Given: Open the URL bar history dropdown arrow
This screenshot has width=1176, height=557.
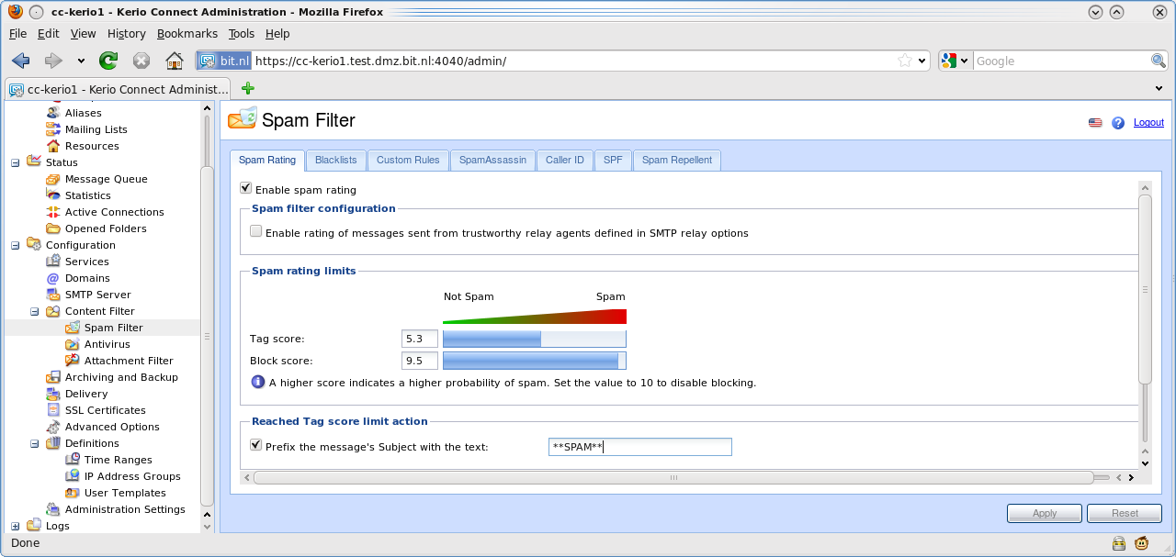Looking at the screenshot, I should (x=922, y=61).
